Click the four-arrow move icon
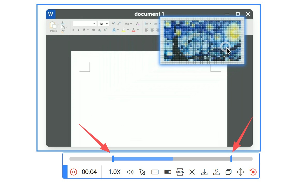 coord(241,172)
